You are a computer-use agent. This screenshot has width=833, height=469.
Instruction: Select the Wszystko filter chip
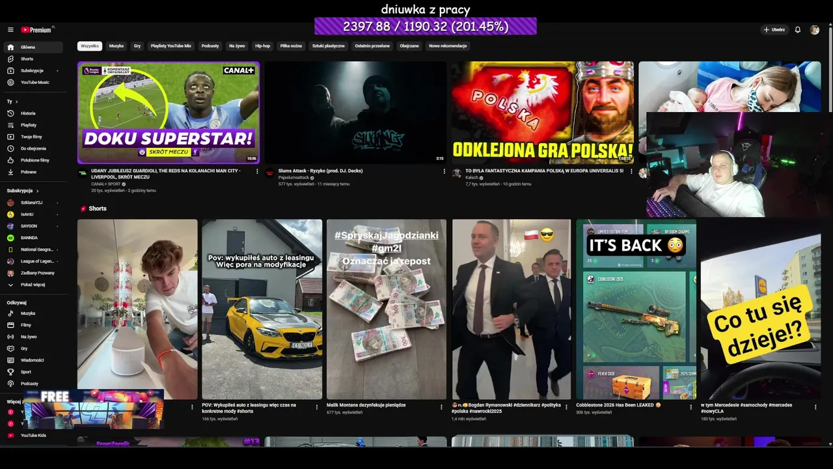click(x=90, y=46)
